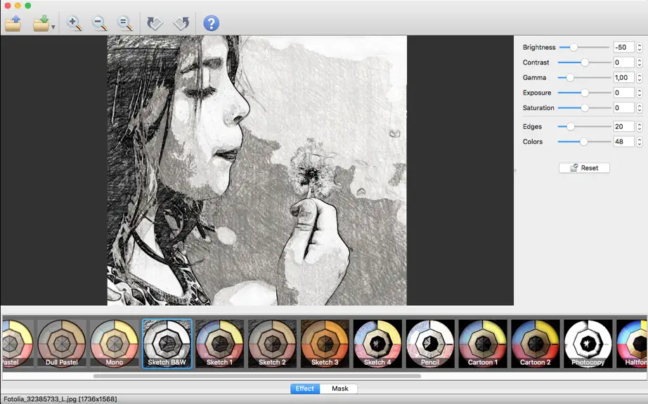
Task: Click the effects strip horizontal scrollbar
Action: [x=257, y=376]
